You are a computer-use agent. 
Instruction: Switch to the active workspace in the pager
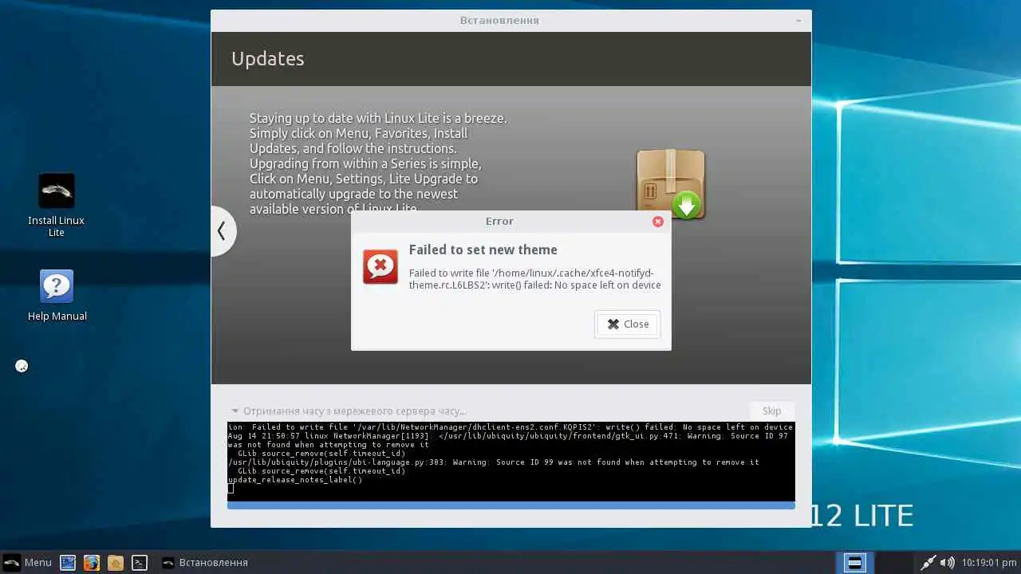click(854, 562)
